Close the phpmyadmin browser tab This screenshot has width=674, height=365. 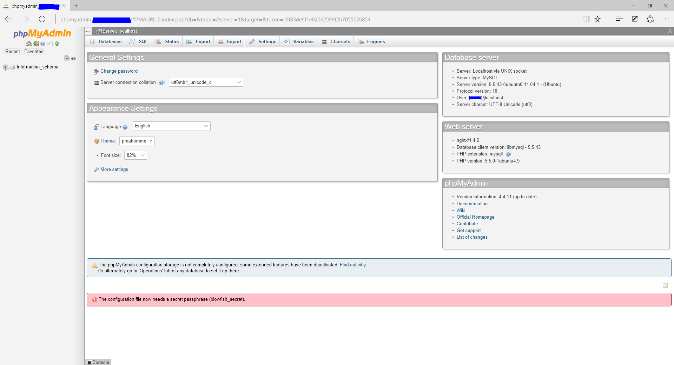point(64,6)
